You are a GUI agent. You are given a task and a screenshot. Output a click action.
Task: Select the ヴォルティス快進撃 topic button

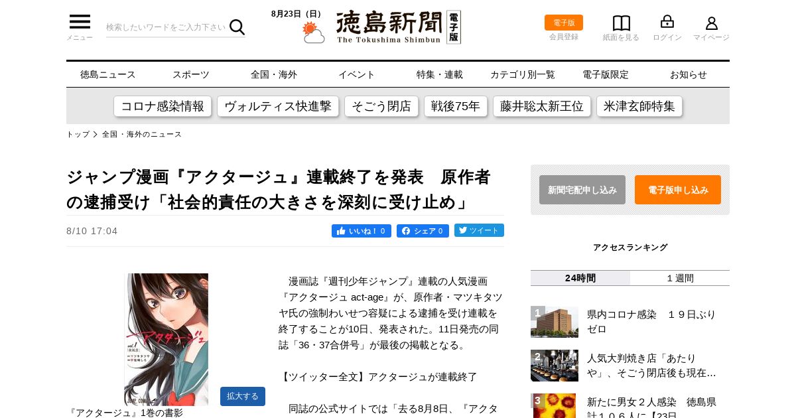click(278, 106)
